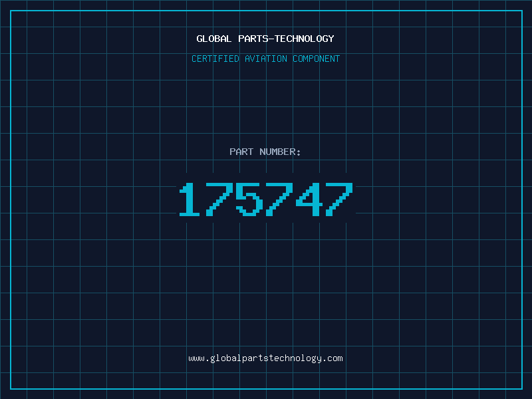Click the PART NUMBER: label
532x399 pixels.
(265, 152)
